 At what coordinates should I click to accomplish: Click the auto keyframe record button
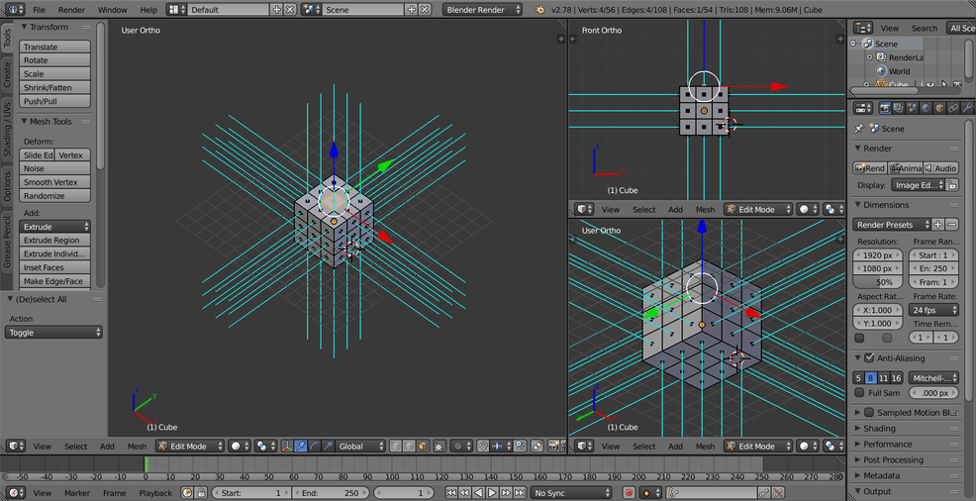click(x=629, y=493)
